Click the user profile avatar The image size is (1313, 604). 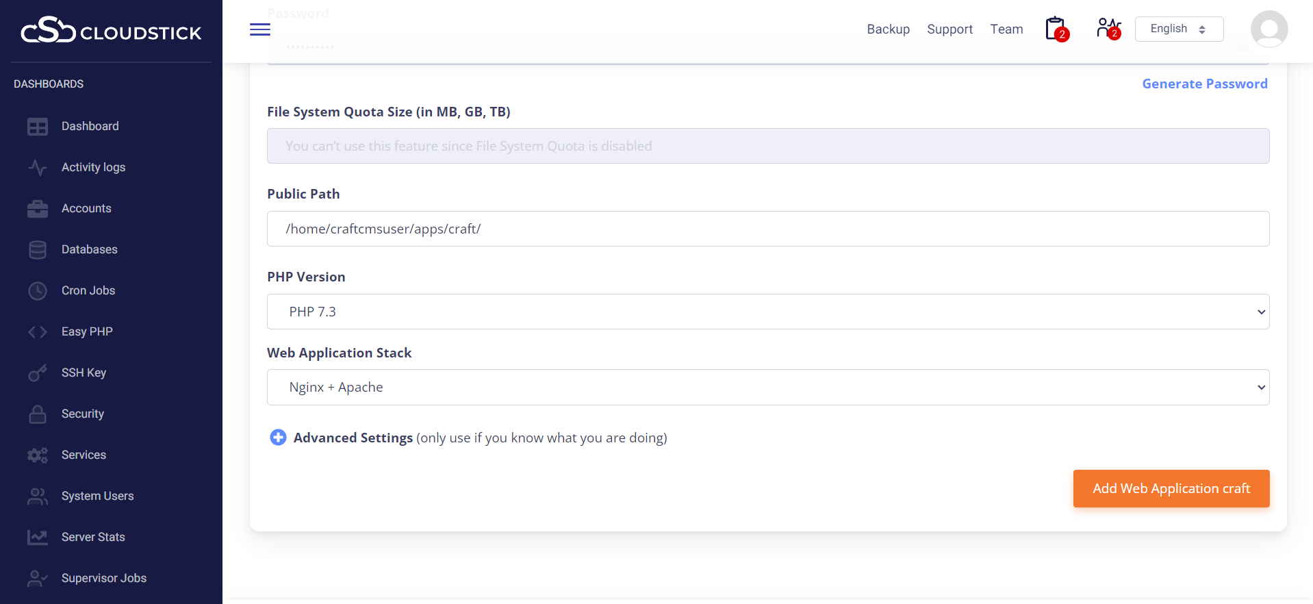coord(1269,29)
